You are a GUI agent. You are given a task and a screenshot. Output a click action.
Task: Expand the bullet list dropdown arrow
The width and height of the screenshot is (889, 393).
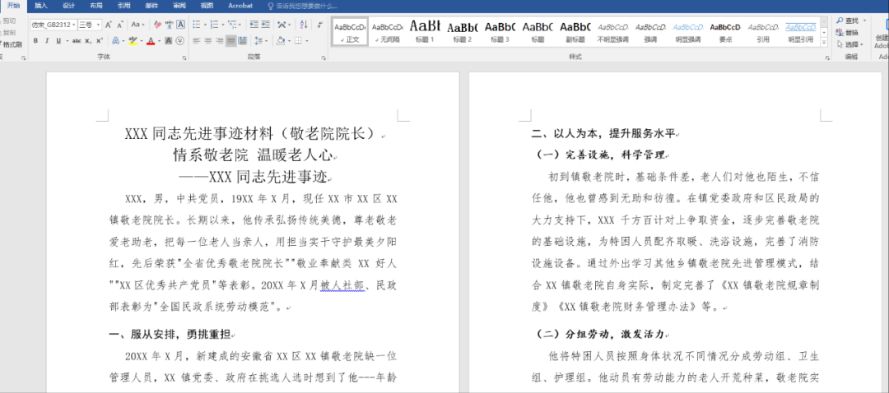(x=205, y=25)
